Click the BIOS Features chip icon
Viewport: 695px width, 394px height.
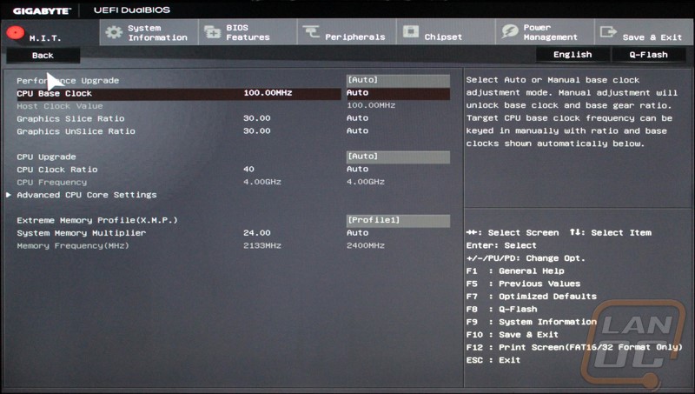212,32
